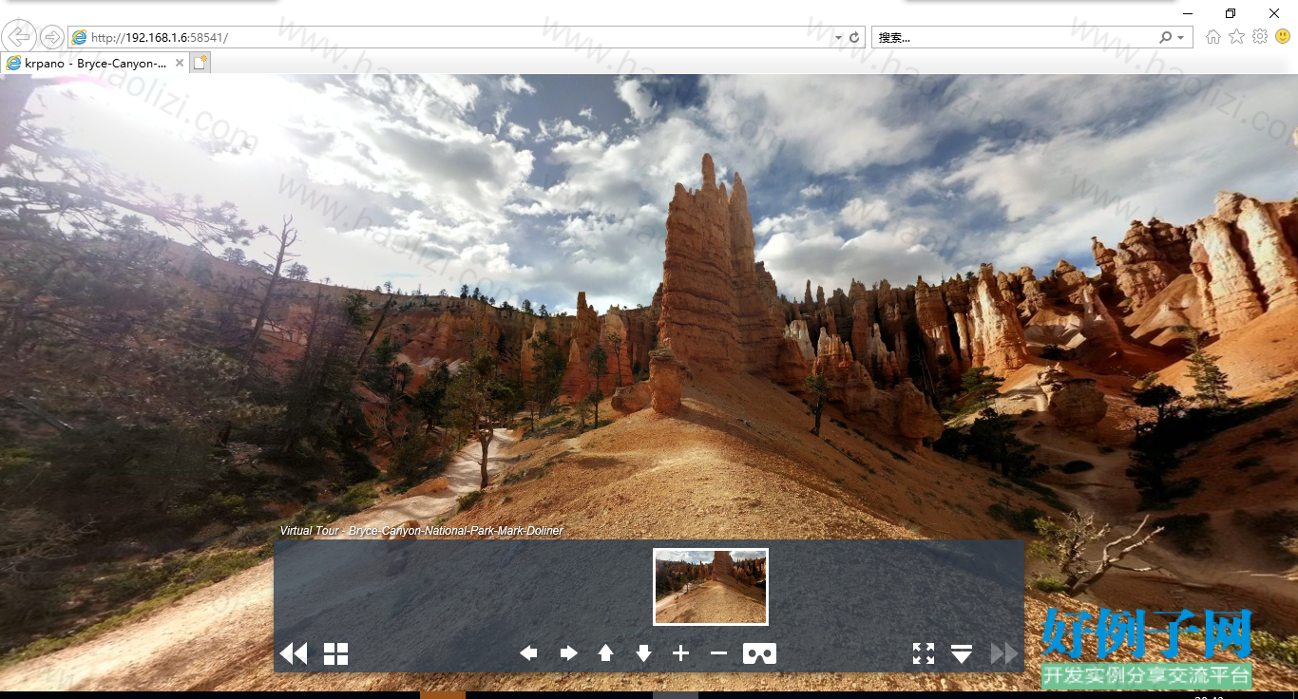The width and height of the screenshot is (1298, 699).
Task: Show thumbnails grid in krpano skin
Action: click(x=336, y=653)
